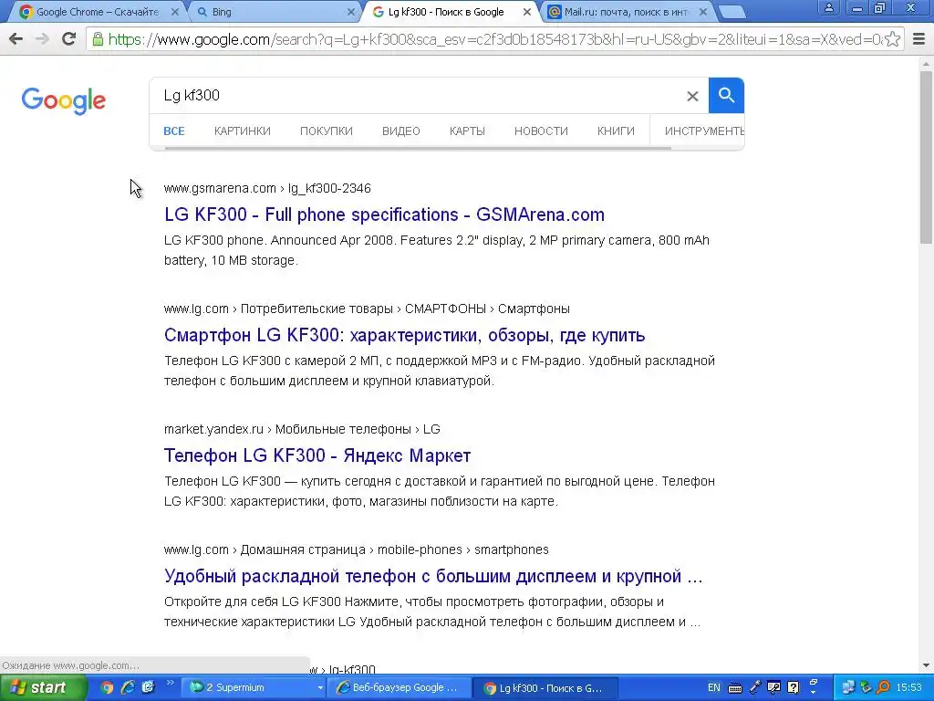Close the Bing tab
Screen dimensions: 934x701
pyautogui.click(x=351, y=12)
